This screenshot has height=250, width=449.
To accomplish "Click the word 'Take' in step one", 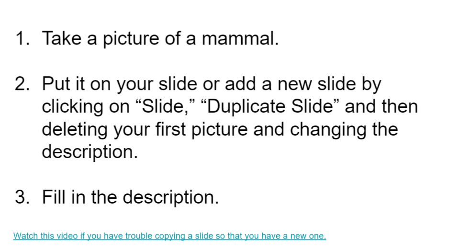I will click(x=62, y=38).
